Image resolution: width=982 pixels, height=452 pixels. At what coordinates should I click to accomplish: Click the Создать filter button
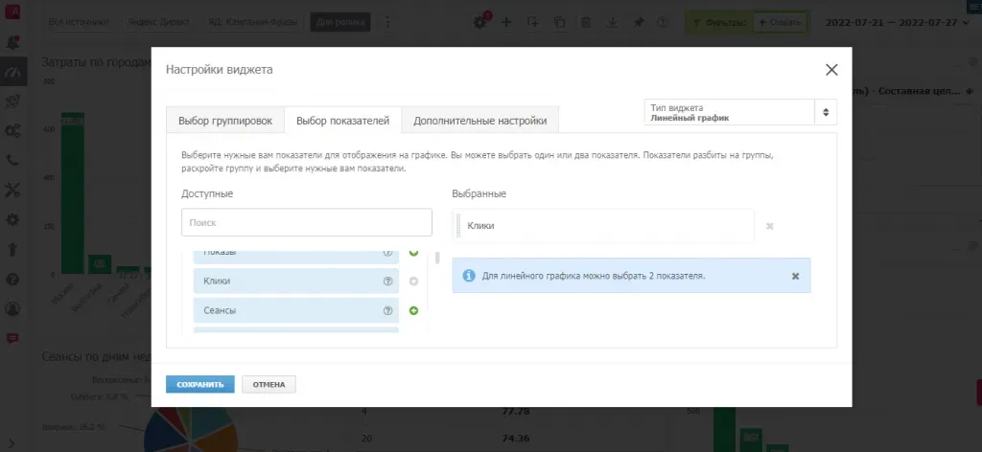point(779,22)
